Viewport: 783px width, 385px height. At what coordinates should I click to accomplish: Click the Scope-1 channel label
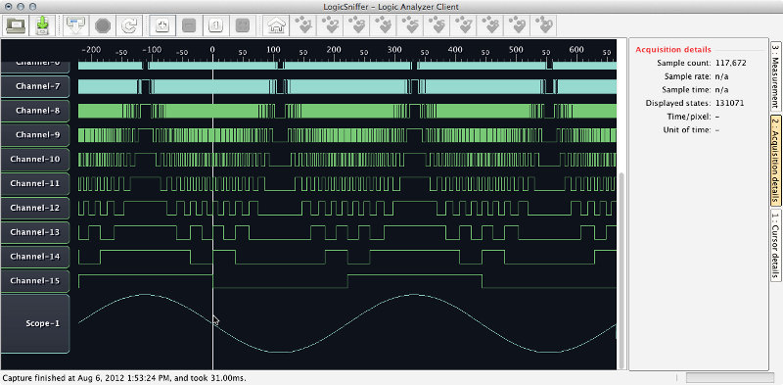click(35, 323)
